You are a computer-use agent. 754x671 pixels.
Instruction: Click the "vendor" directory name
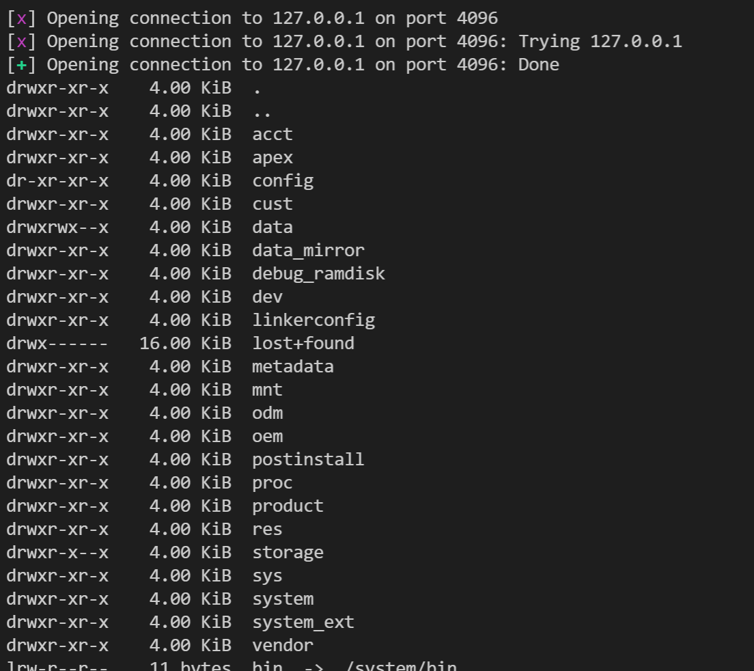point(283,645)
